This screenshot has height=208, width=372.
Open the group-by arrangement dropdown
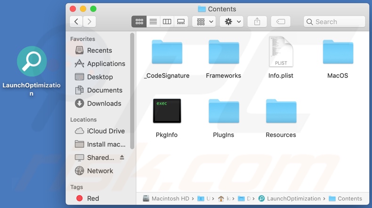(204, 22)
